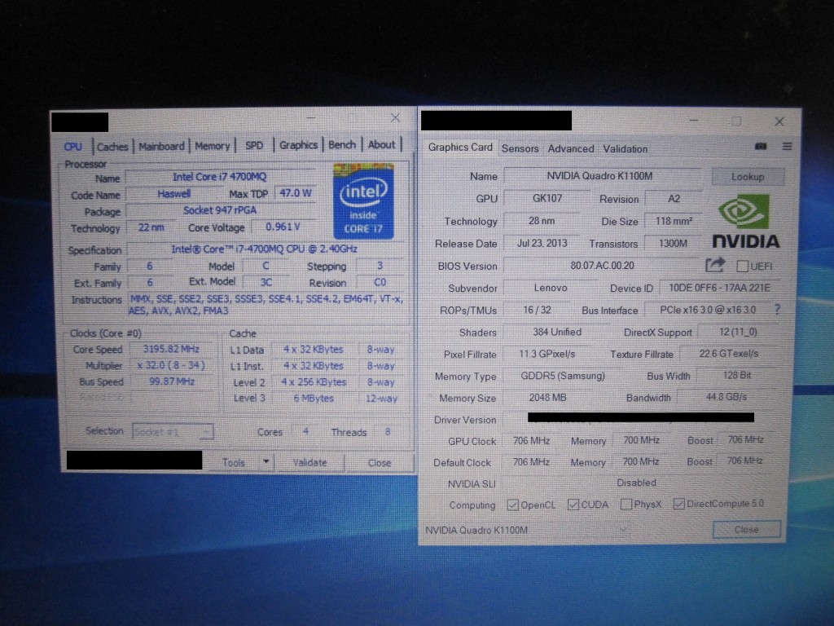Click the Memory Type value GDDR5 (Samsung)
The image size is (834, 626).
click(x=563, y=376)
